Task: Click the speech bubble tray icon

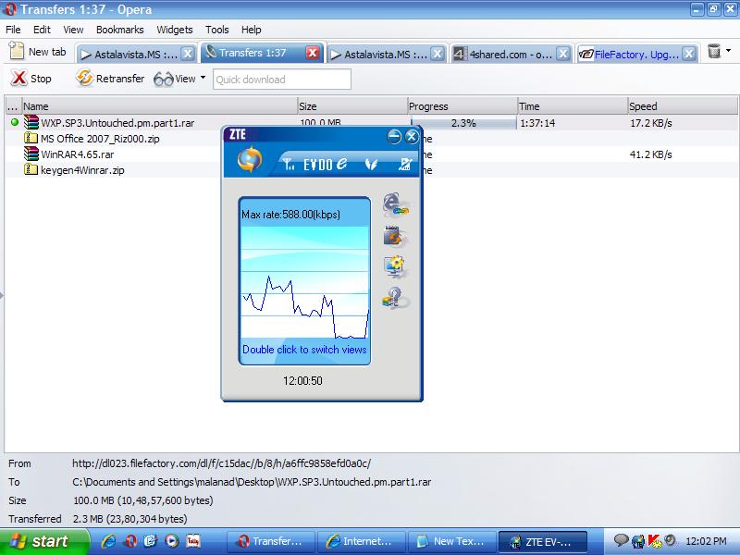Action: (x=621, y=540)
